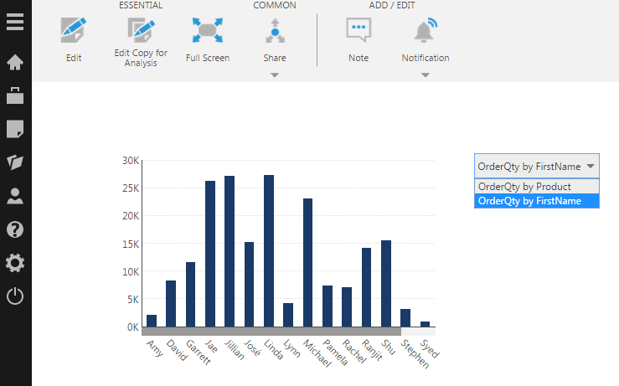This screenshot has width=619, height=386.
Task: Expand the Share dropdown arrow
Action: tap(275, 75)
